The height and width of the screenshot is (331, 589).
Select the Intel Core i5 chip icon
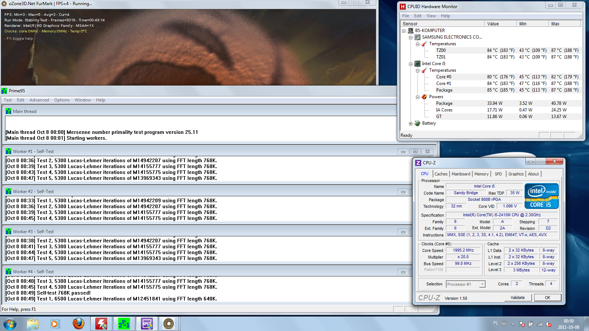click(417, 64)
